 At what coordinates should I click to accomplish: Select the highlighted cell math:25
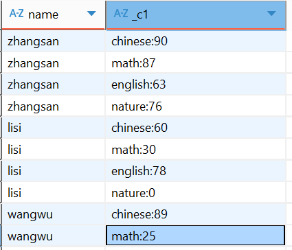pyautogui.click(x=196, y=236)
